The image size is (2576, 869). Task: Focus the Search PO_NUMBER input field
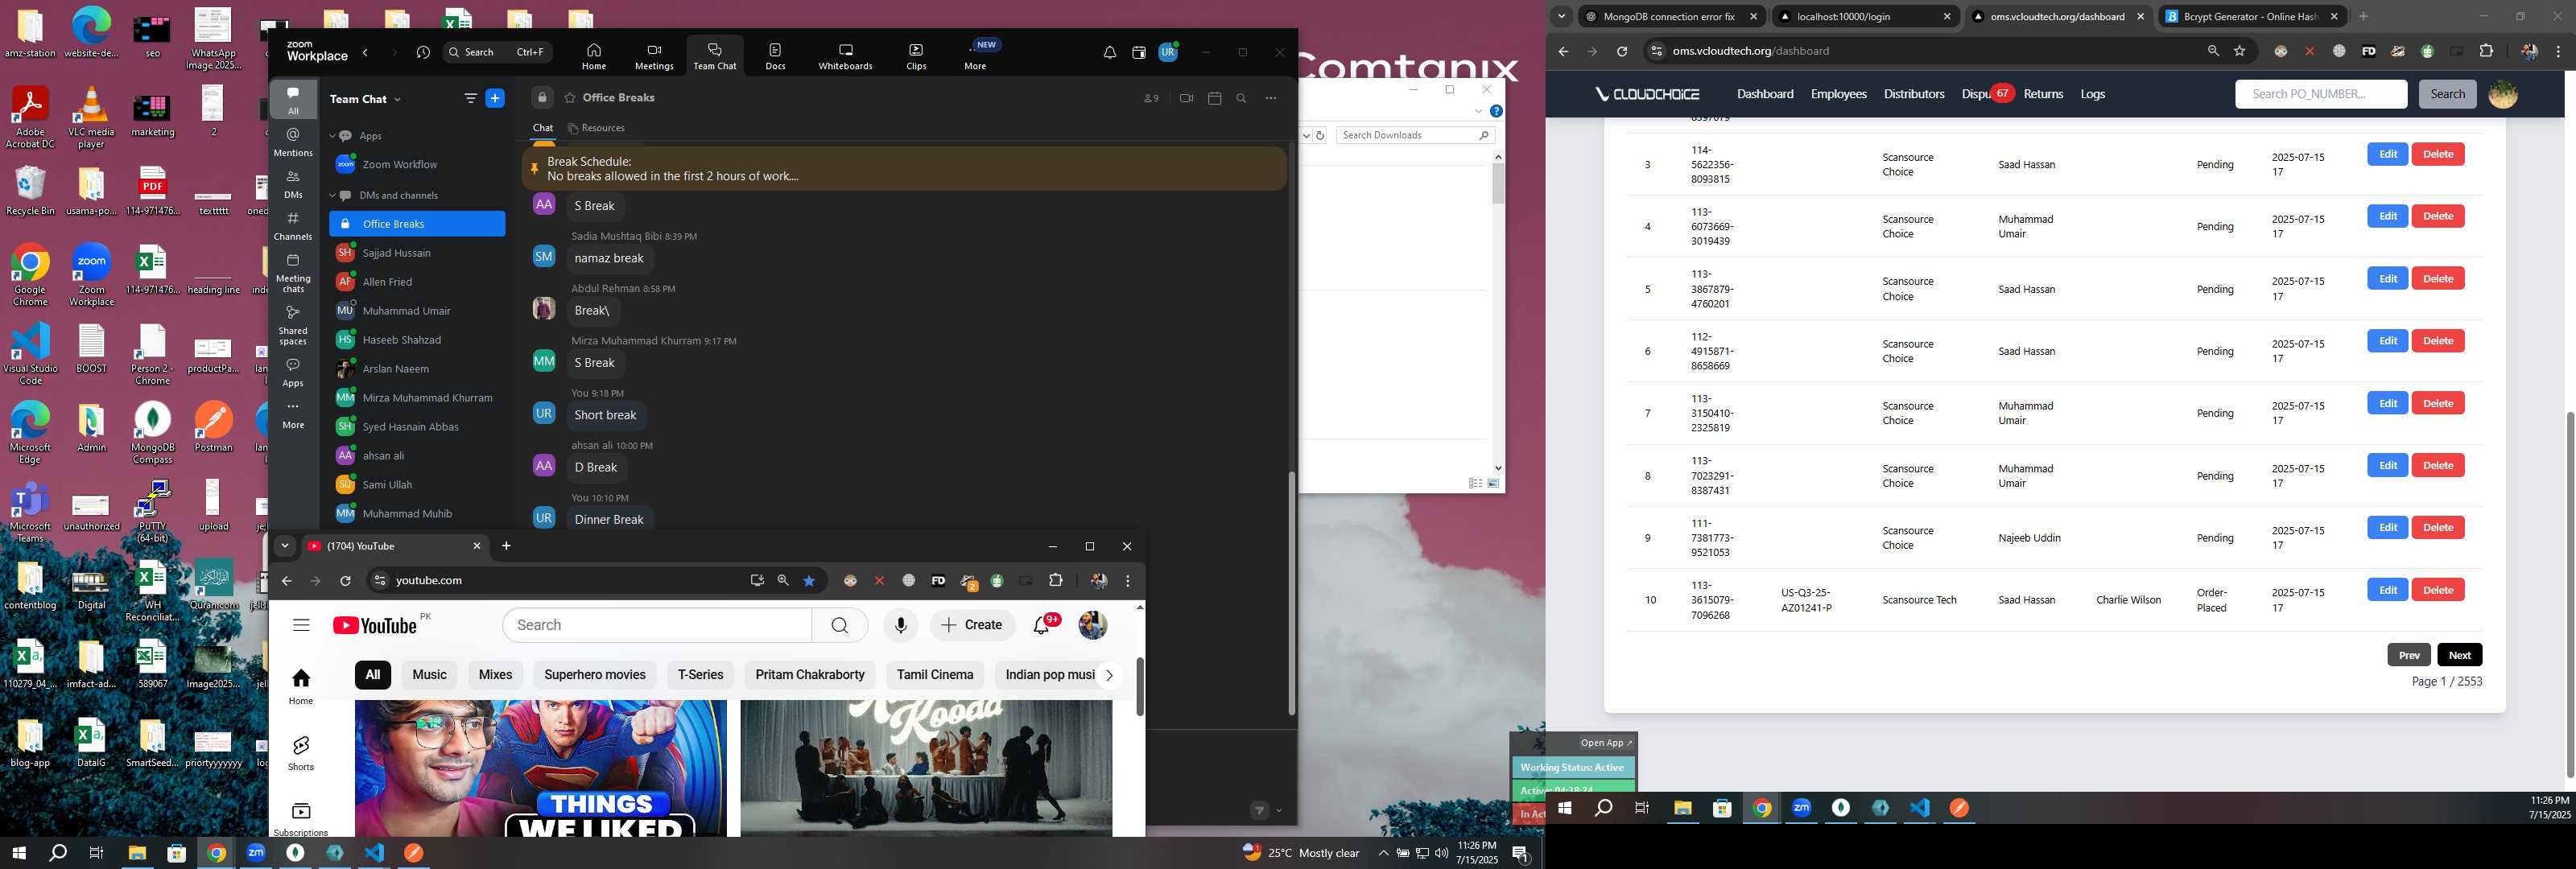[x=2320, y=94]
